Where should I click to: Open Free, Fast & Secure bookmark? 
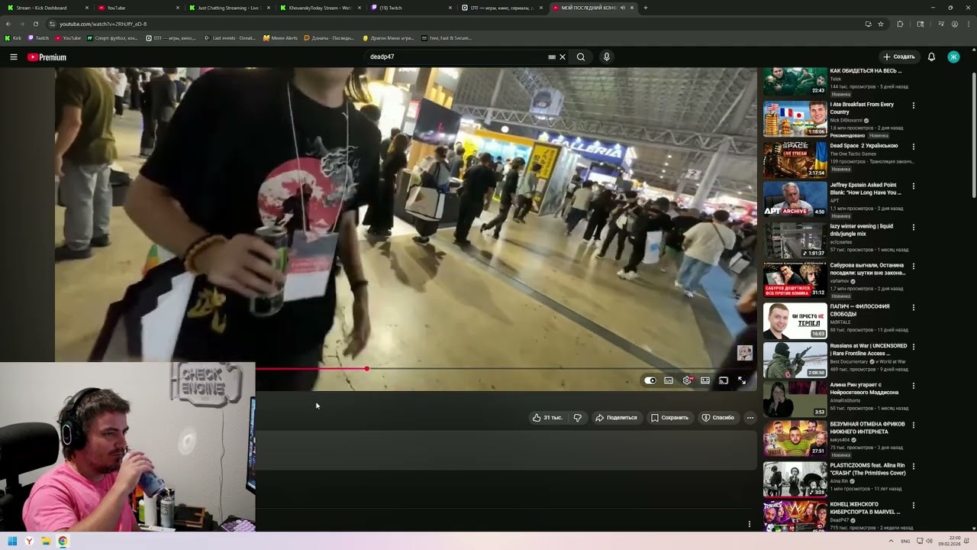click(447, 37)
